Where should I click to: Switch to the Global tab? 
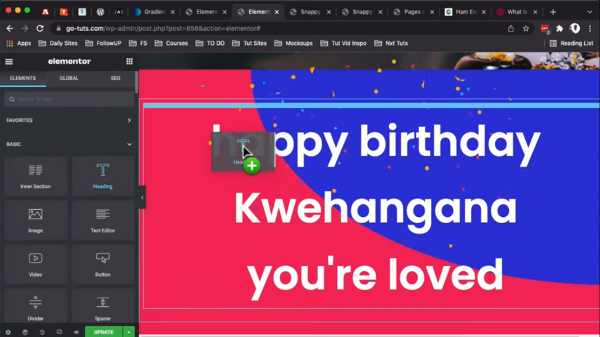click(69, 78)
